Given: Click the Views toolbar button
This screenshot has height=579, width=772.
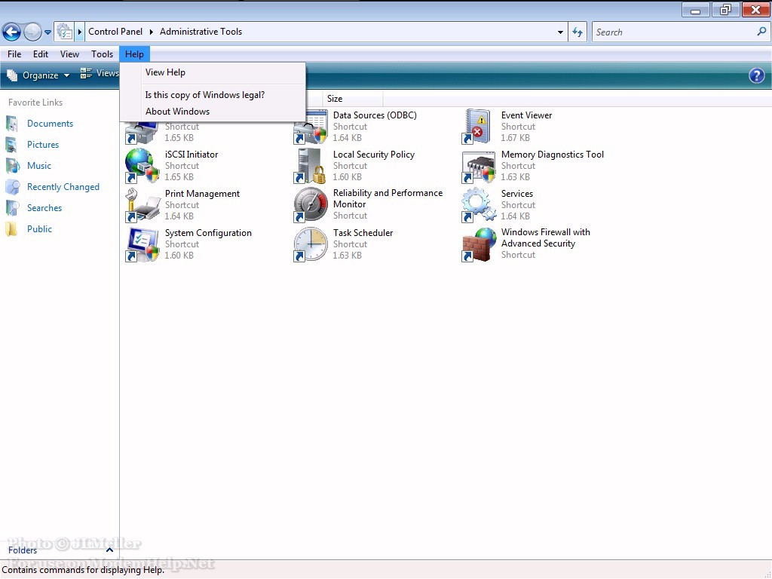Looking at the screenshot, I should click(100, 74).
